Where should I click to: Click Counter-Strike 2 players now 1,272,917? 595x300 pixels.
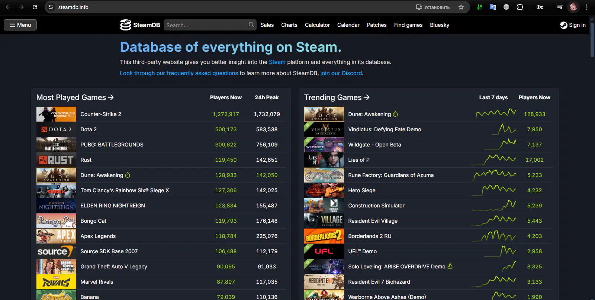[x=226, y=114]
